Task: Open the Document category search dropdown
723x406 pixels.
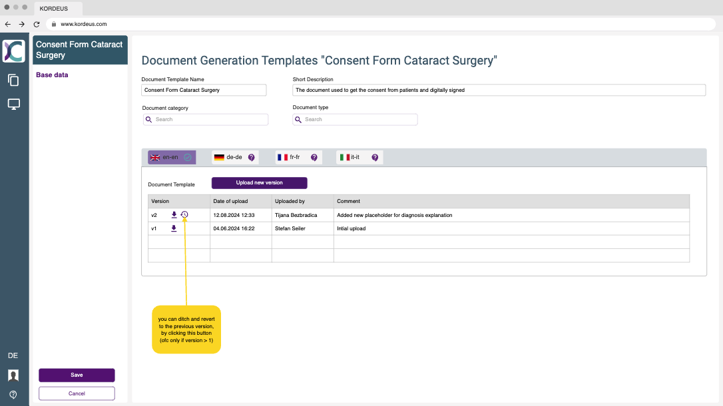Action: tap(206, 120)
